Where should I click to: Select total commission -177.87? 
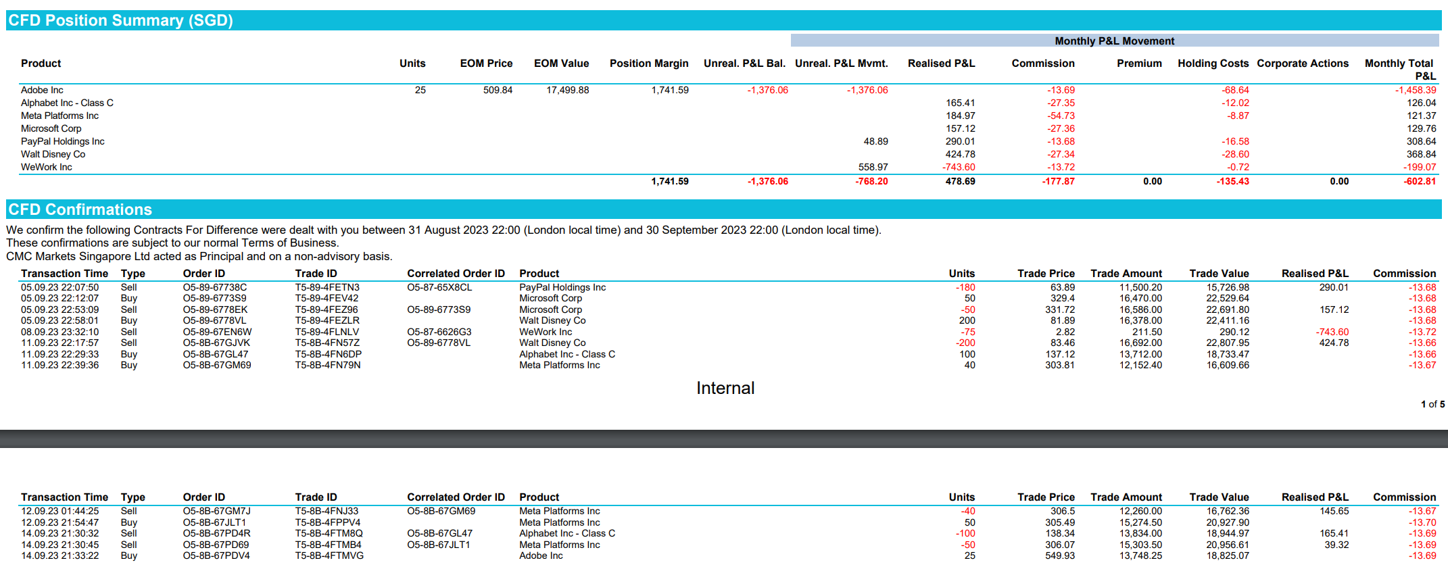1058,181
